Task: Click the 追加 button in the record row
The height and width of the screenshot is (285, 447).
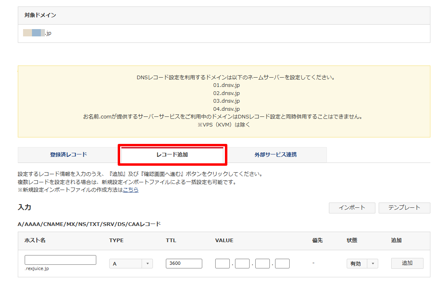Action: [x=407, y=263]
